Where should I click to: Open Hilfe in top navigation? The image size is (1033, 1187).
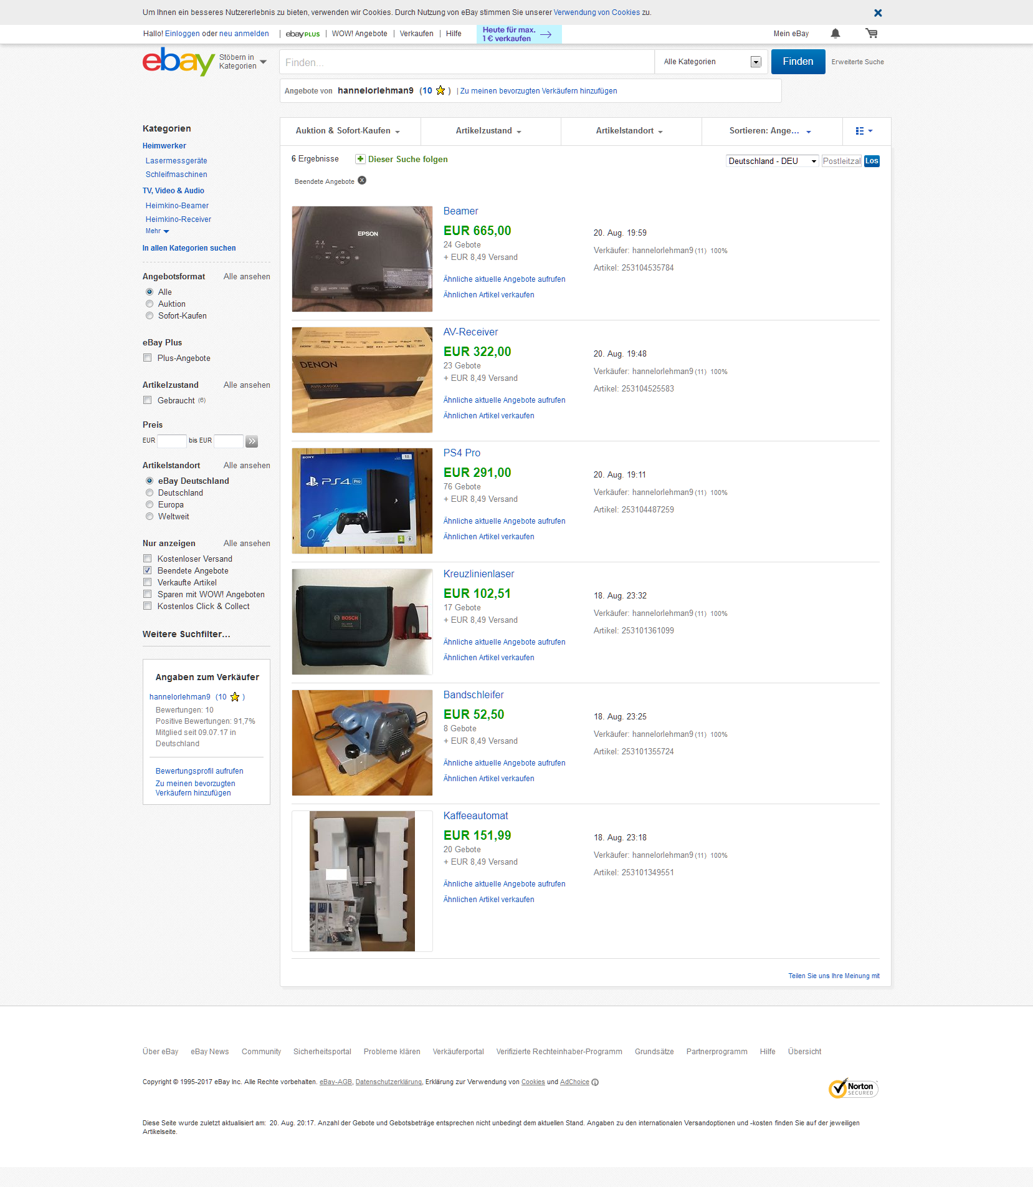(x=454, y=34)
